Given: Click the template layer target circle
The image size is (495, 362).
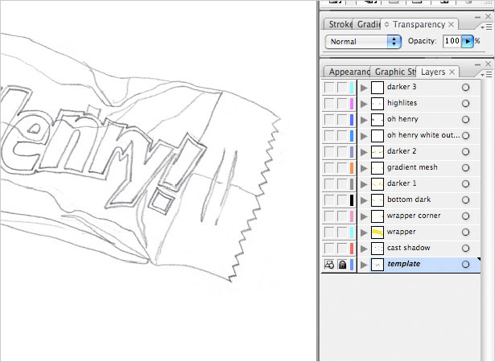Looking at the screenshot, I should [466, 265].
